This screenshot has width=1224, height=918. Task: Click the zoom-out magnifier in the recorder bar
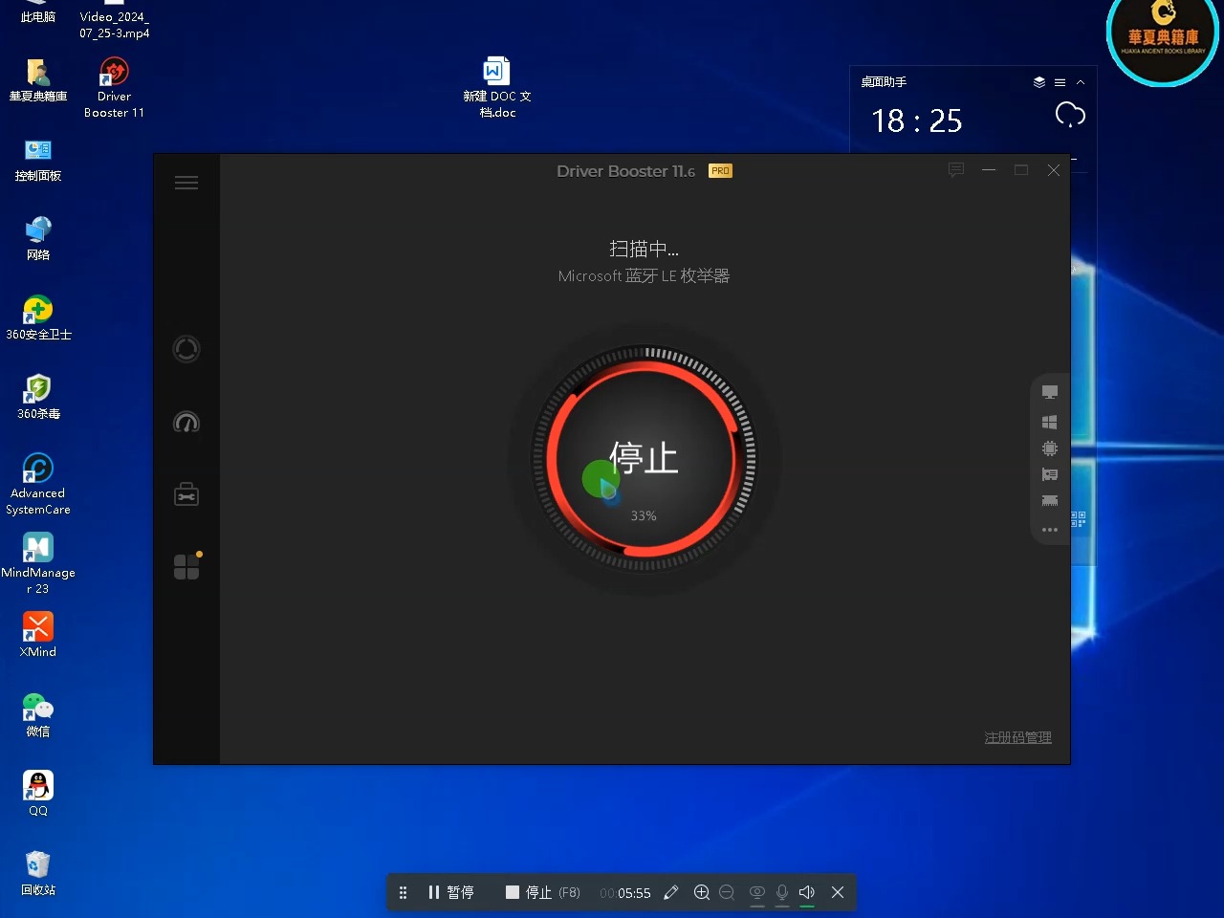click(x=727, y=892)
